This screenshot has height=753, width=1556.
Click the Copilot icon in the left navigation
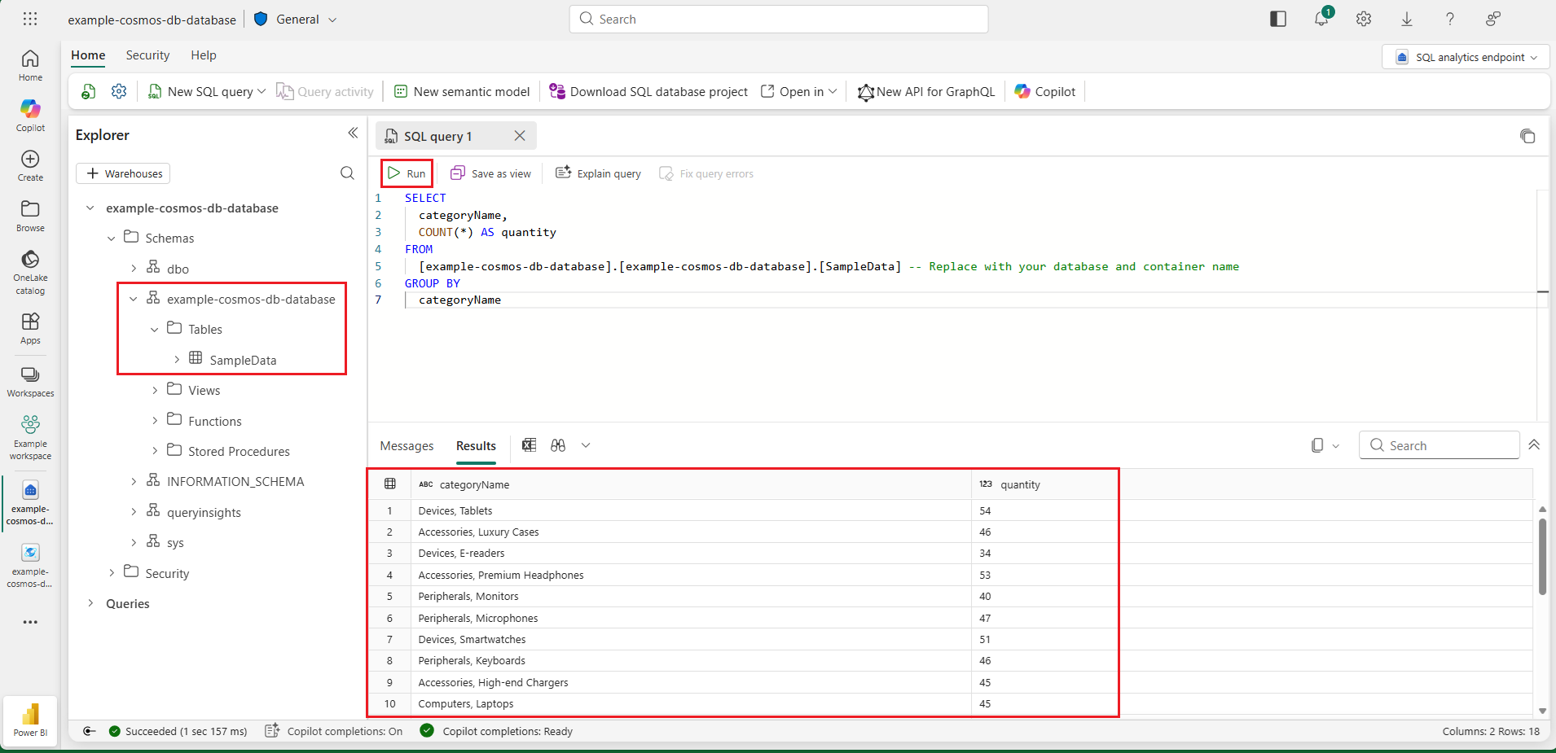tap(30, 115)
